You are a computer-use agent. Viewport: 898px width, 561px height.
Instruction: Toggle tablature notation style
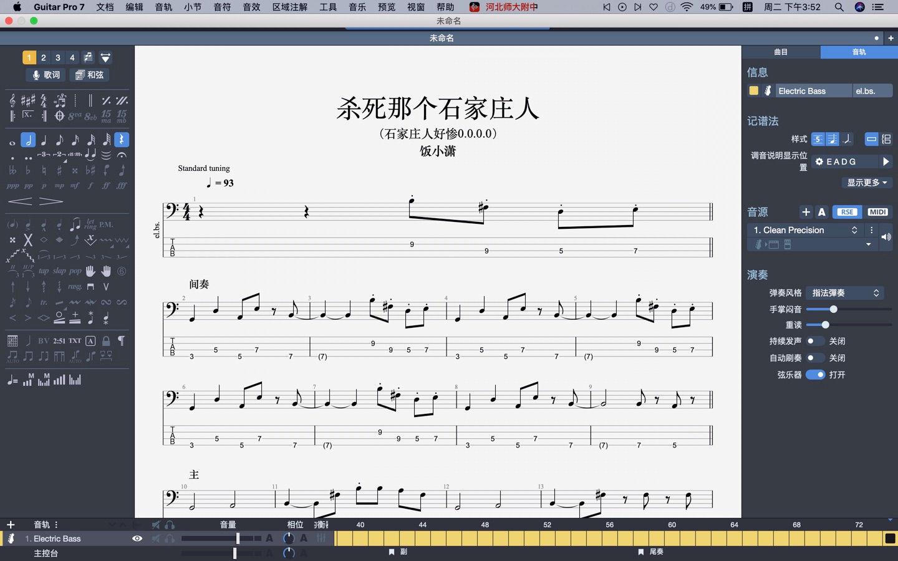point(818,139)
